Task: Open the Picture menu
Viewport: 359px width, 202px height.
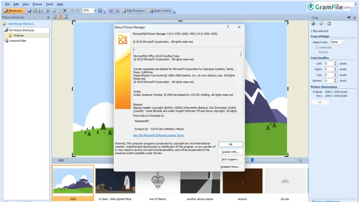Action: coord(37,4)
